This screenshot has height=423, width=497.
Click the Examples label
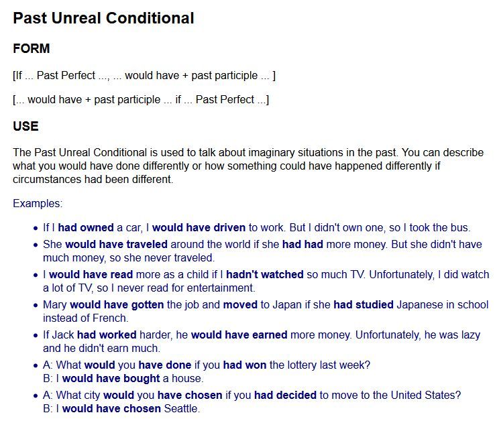click(38, 203)
